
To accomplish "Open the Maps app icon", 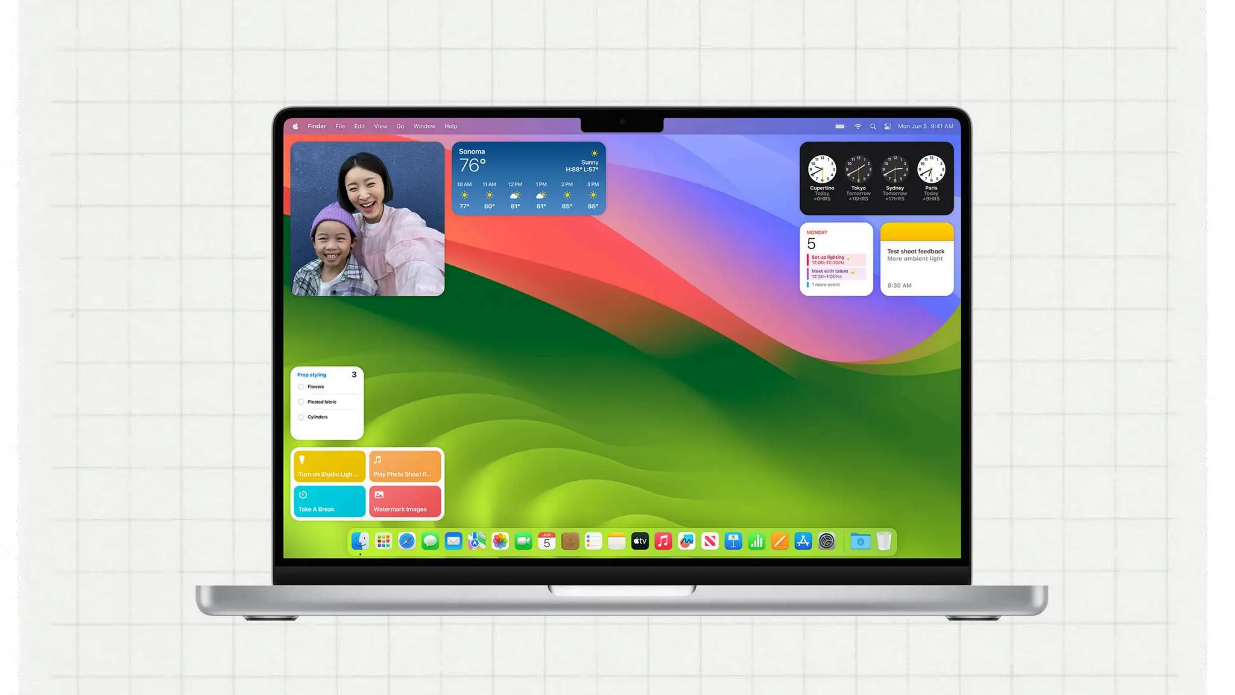I will (x=476, y=541).
